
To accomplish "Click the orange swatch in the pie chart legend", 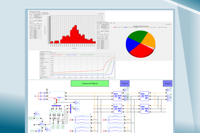I will (x=147, y=27).
